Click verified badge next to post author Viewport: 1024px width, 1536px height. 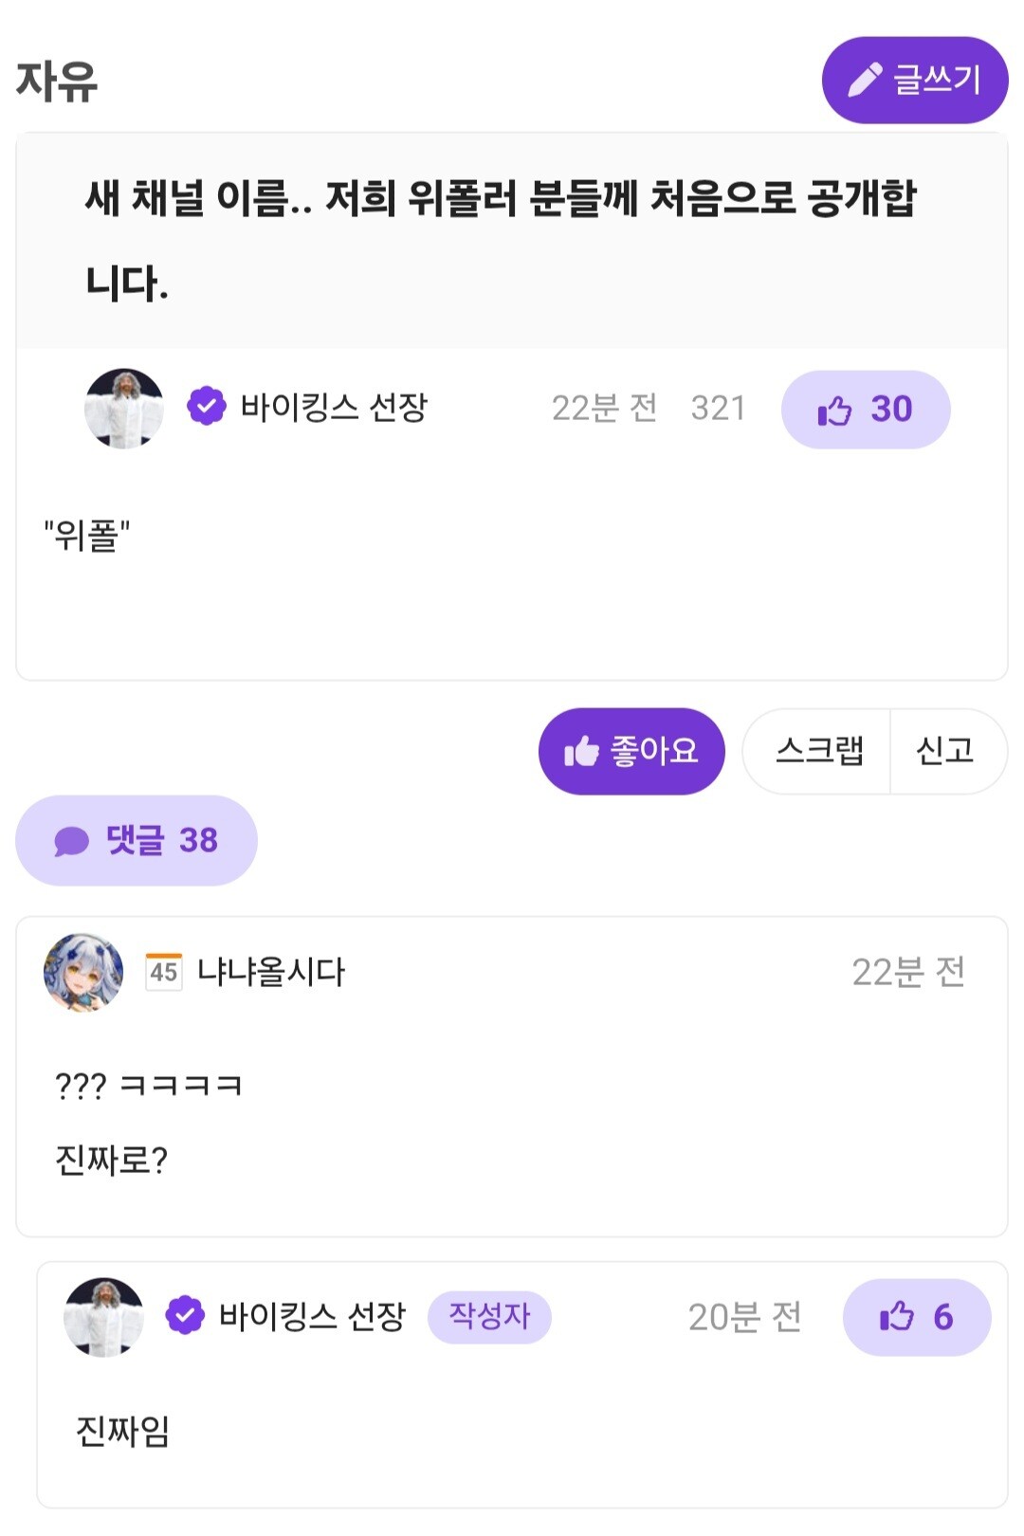pos(206,407)
